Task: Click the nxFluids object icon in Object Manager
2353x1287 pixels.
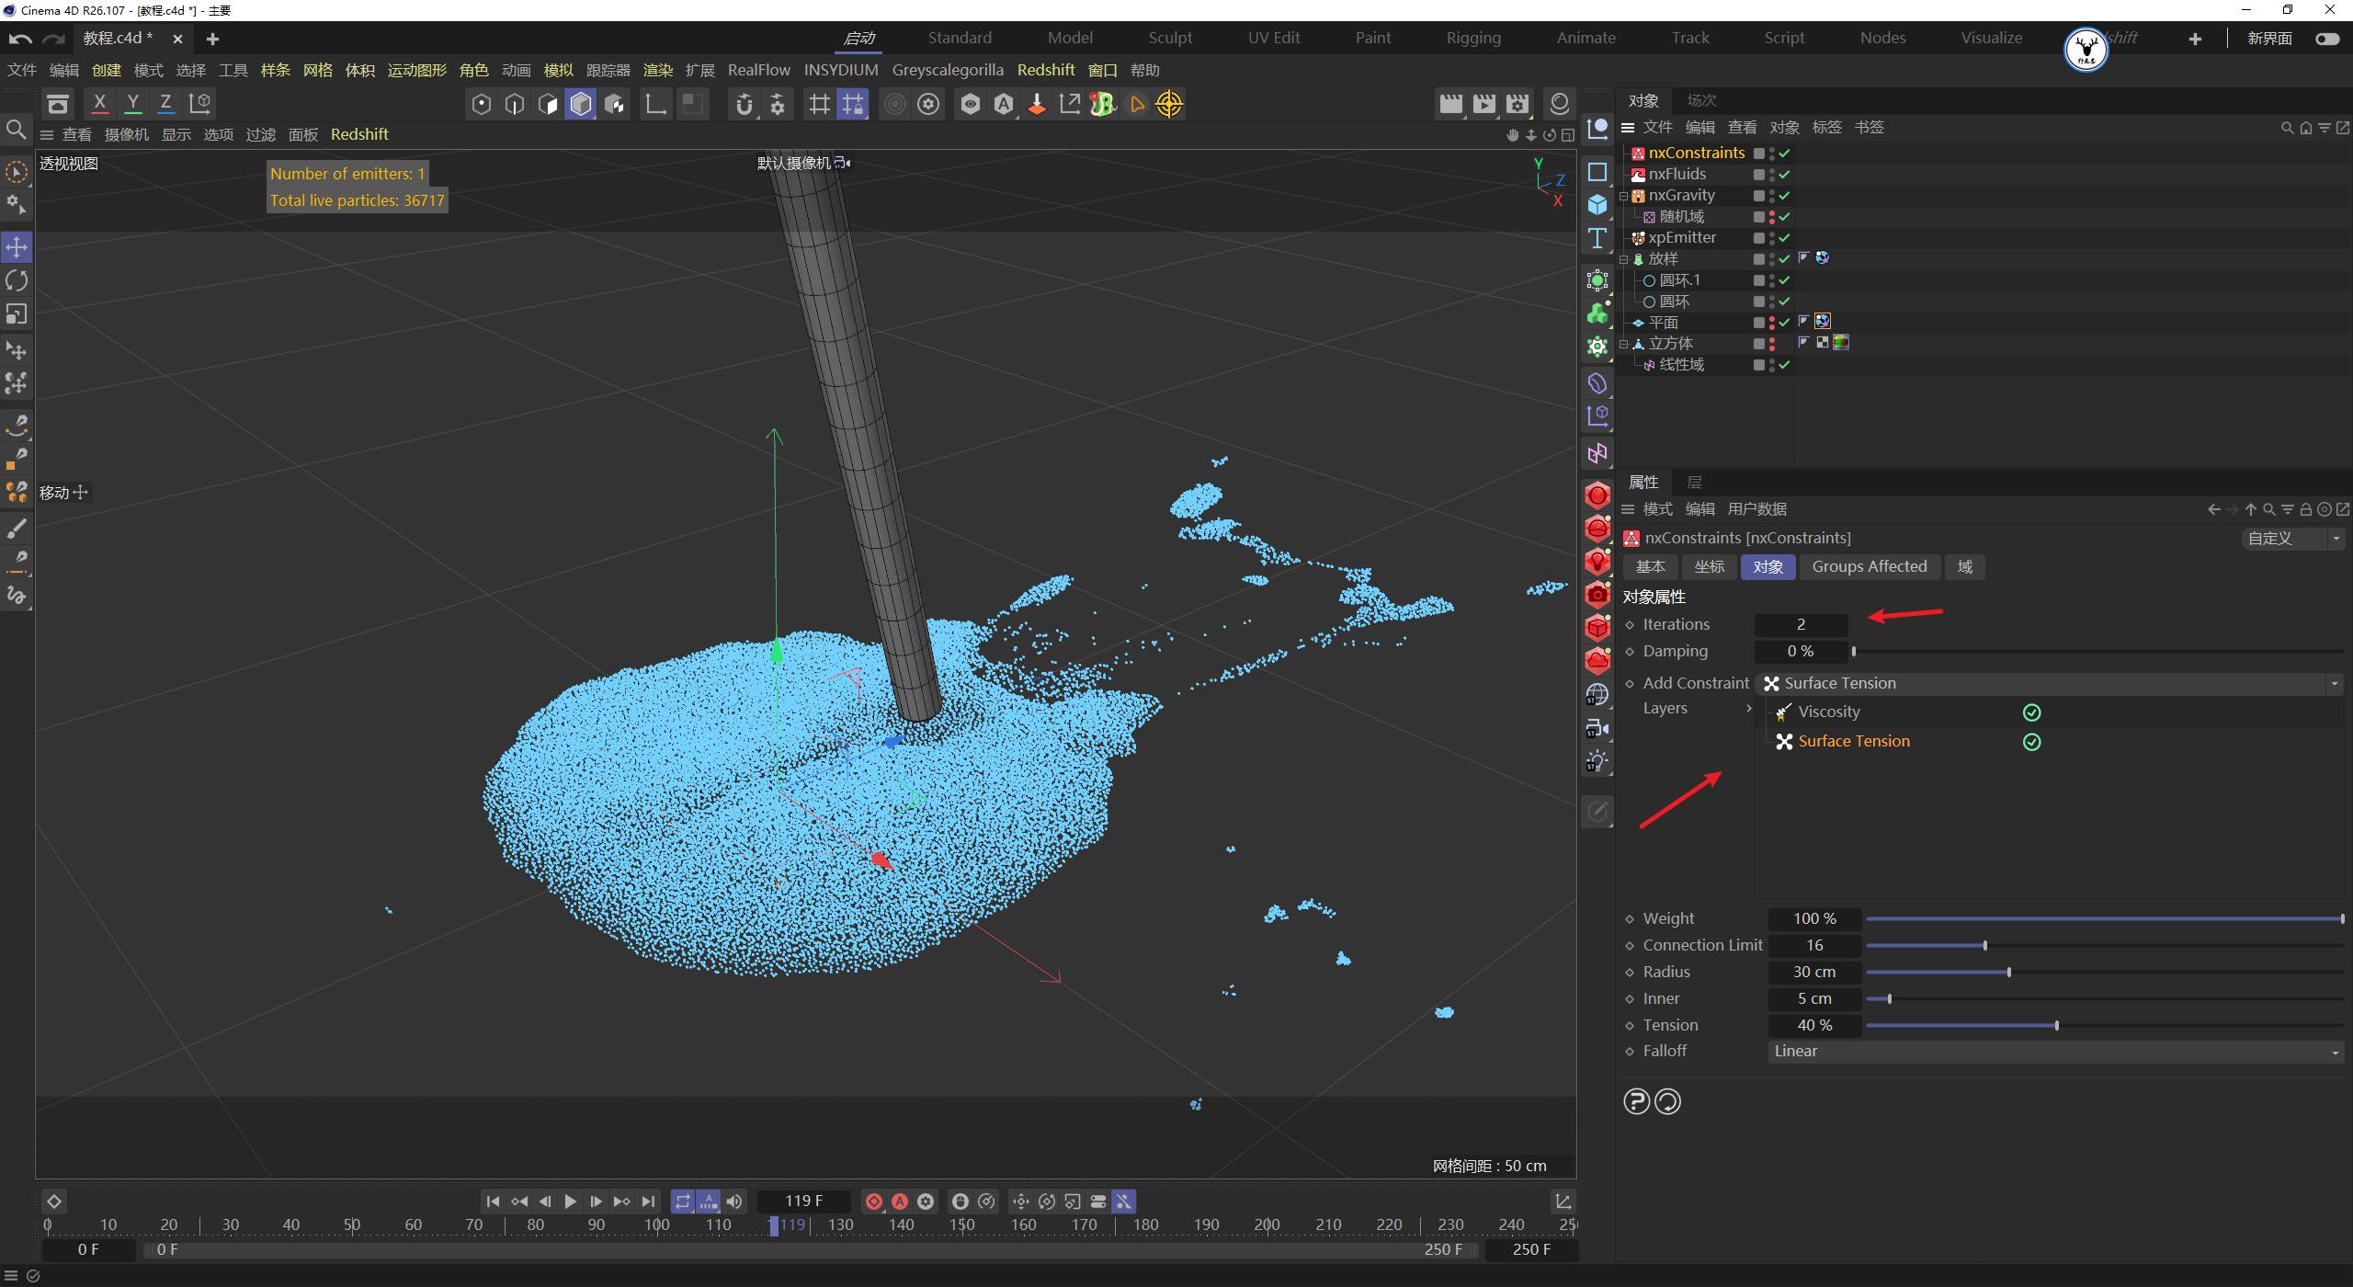Action: pos(1638,174)
